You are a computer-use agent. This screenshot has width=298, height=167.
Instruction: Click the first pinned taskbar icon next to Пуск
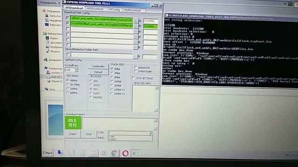60,153
